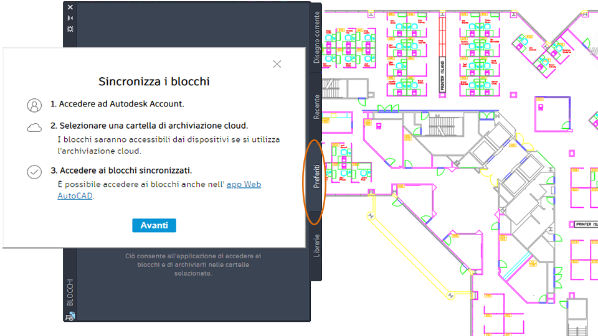Click the 'Sincronizza i blocchi' heading
Viewport: 598px width, 336px height.
pos(154,82)
